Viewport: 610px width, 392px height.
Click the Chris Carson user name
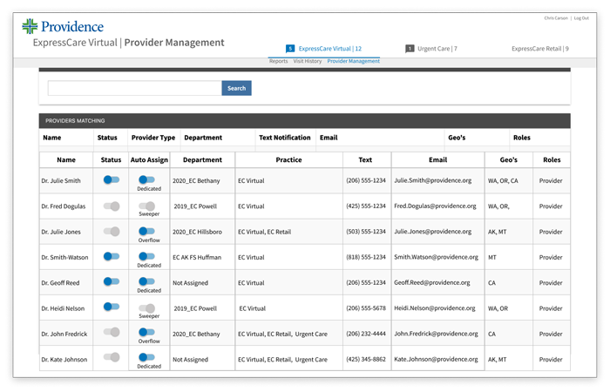(556, 18)
